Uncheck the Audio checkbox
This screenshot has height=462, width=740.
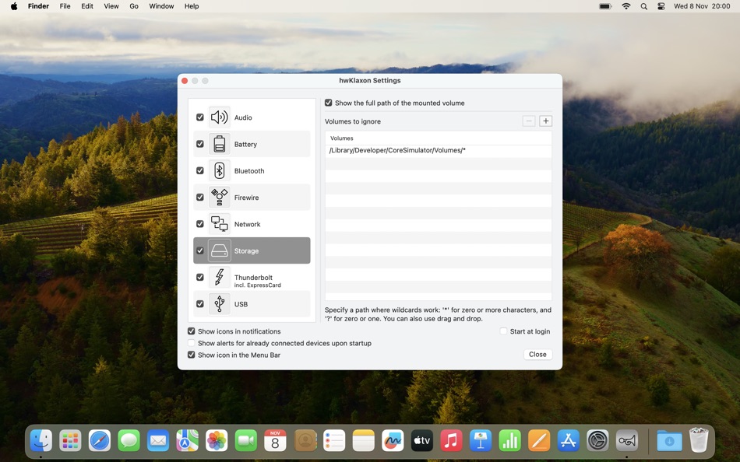click(x=200, y=117)
